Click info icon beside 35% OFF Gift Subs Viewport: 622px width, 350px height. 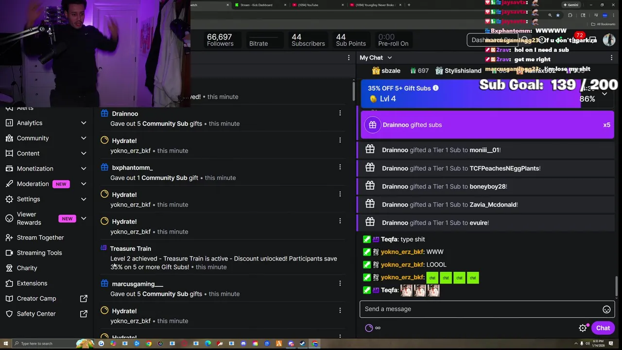(x=435, y=88)
